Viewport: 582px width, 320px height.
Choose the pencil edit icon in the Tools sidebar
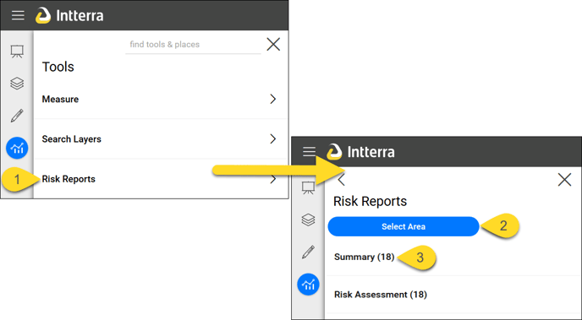coord(17,116)
